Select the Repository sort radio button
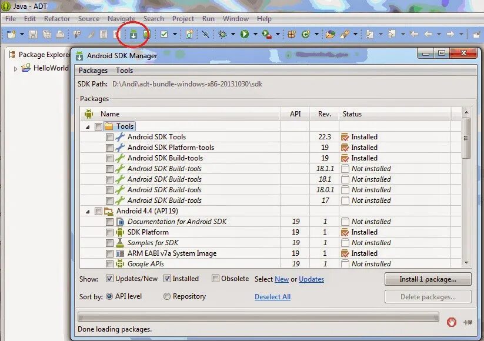 click(x=166, y=296)
